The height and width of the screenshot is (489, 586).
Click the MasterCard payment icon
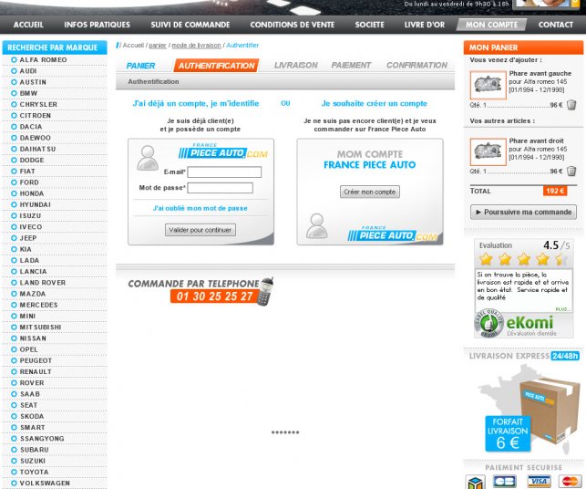(570, 481)
